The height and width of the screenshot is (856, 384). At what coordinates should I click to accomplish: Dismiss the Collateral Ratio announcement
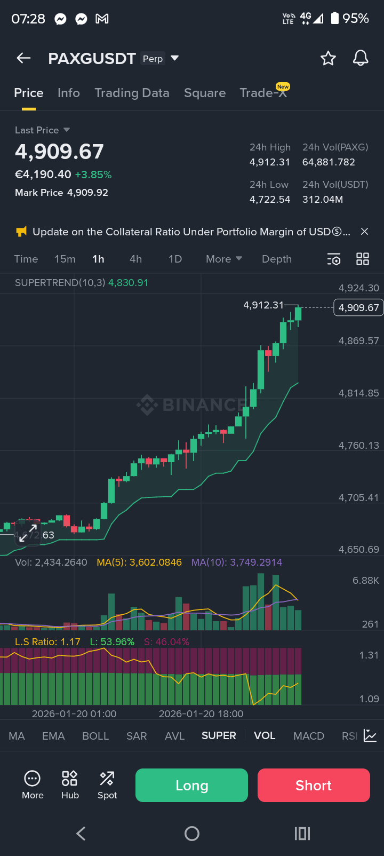(x=364, y=232)
